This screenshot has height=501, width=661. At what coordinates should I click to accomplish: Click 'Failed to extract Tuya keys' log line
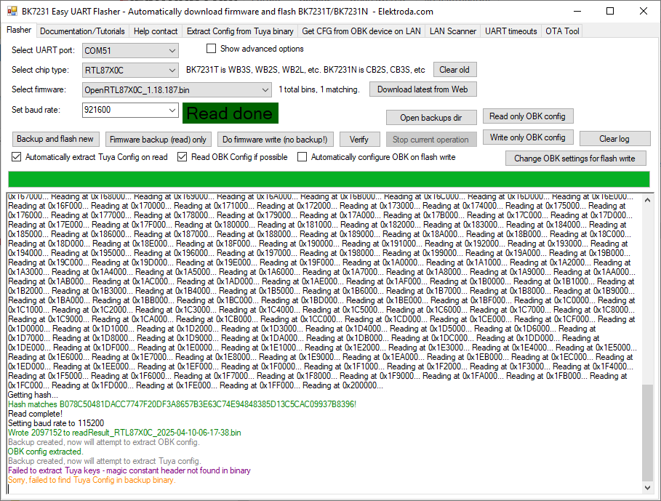click(129, 470)
